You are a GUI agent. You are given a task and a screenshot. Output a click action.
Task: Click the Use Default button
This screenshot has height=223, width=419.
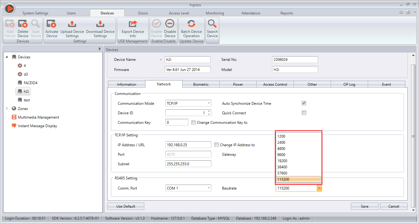click(126, 206)
